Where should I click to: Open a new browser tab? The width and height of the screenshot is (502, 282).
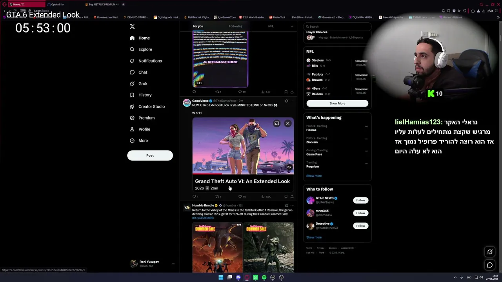click(x=123, y=4)
